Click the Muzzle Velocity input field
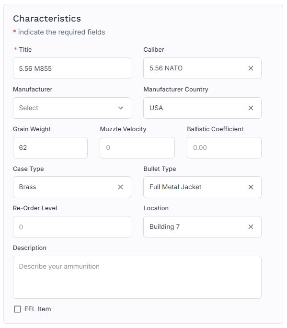The height and width of the screenshot is (328, 287). point(137,147)
